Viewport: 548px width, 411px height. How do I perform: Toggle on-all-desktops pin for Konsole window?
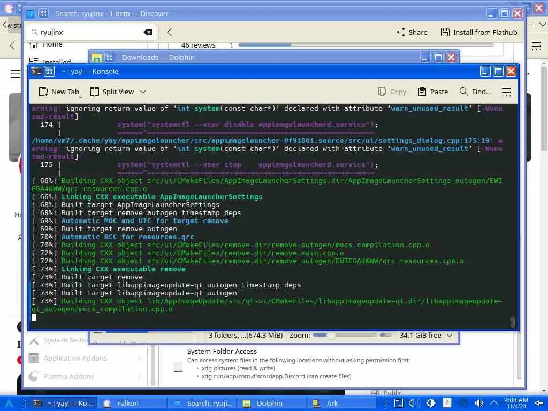click(x=49, y=71)
